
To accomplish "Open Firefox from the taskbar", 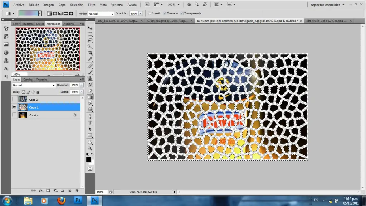I will [62, 200].
